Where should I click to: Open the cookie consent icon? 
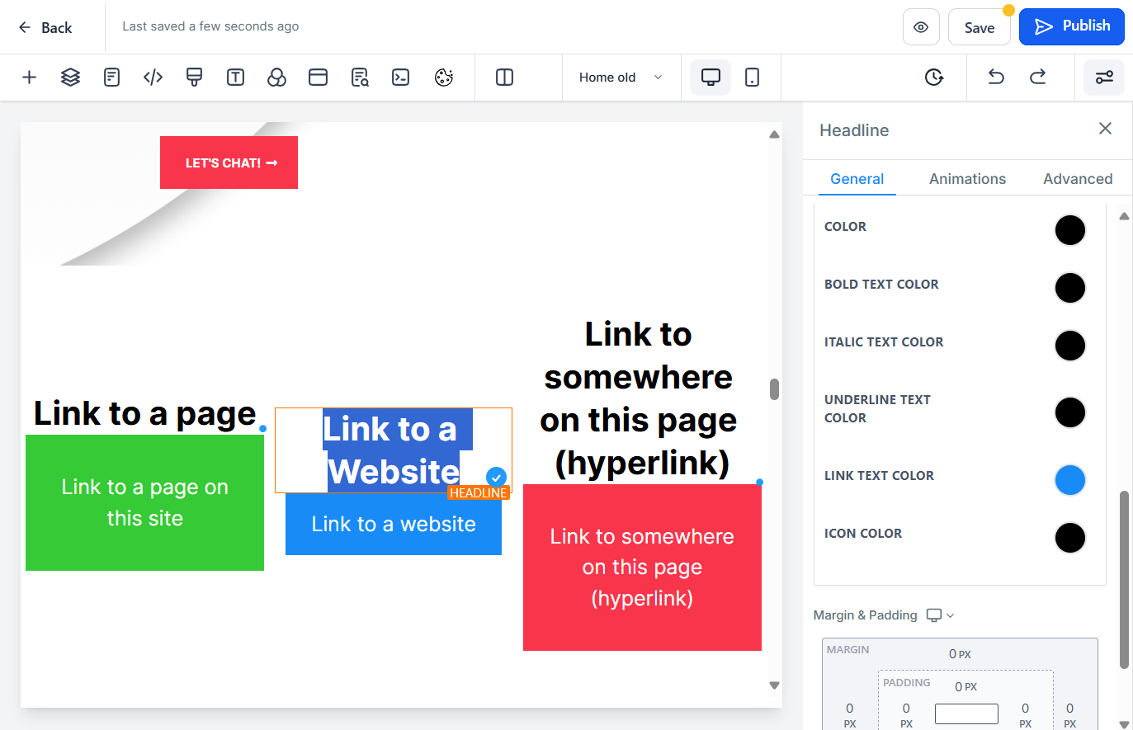tap(444, 78)
